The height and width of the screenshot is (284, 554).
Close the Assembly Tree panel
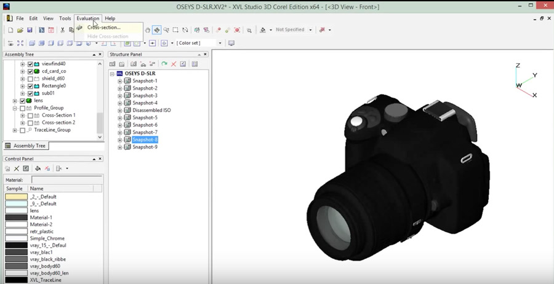pyautogui.click(x=100, y=55)
